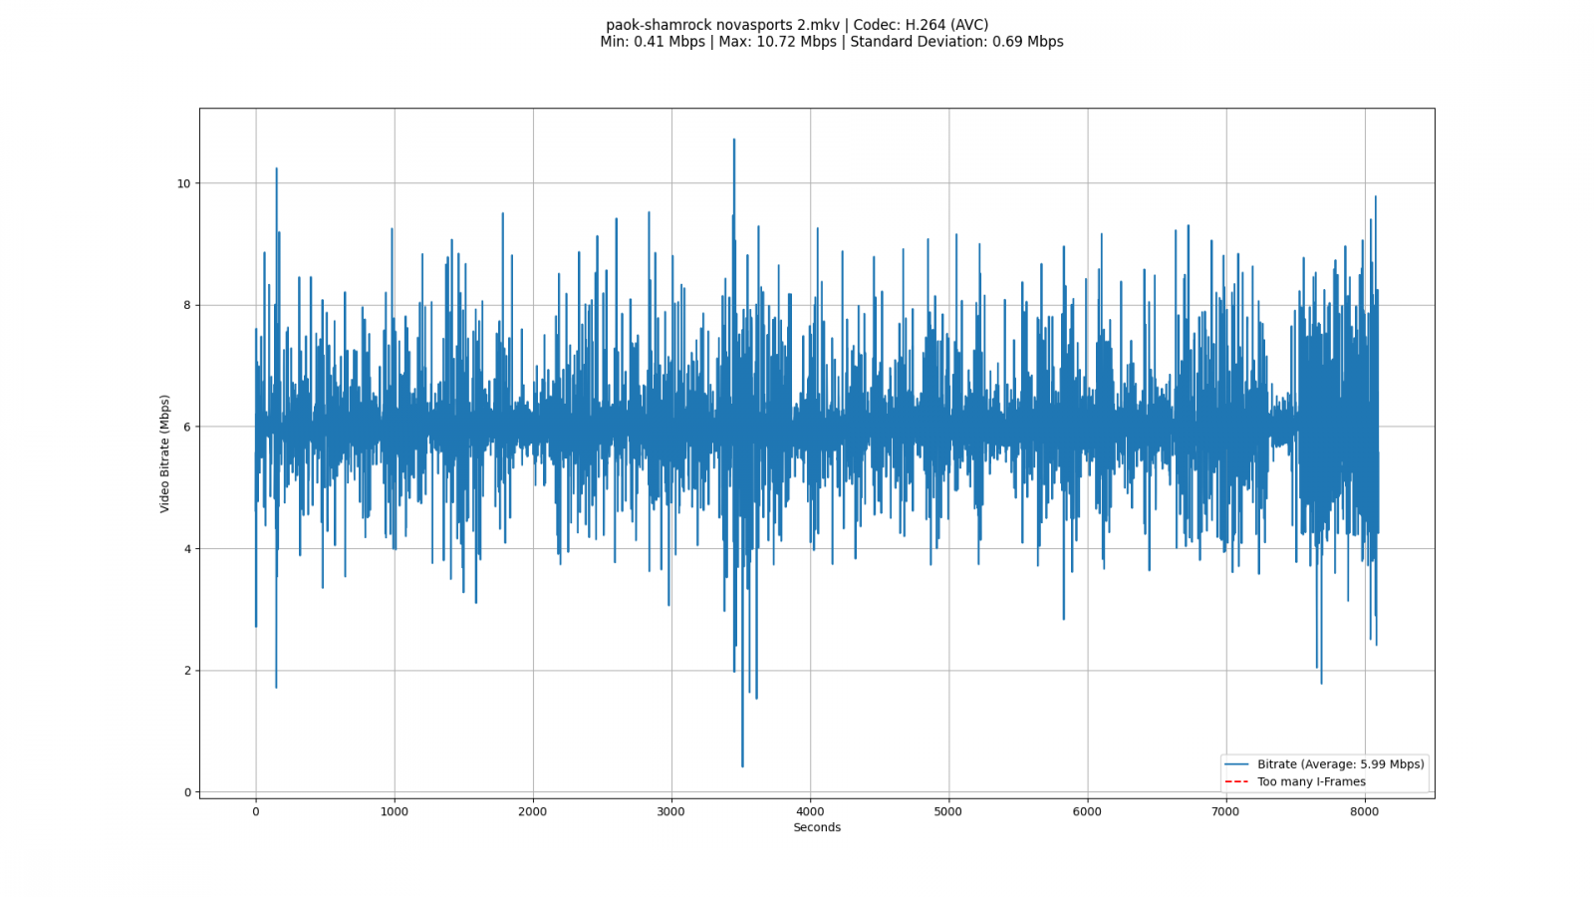The height and width of the screenshot is (897, 1594).
Task: Click the chart title with the file name
Action: click(x=797, y=25)
